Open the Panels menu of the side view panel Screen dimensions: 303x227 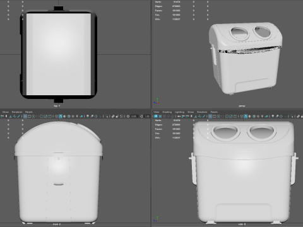click(214, 112)
